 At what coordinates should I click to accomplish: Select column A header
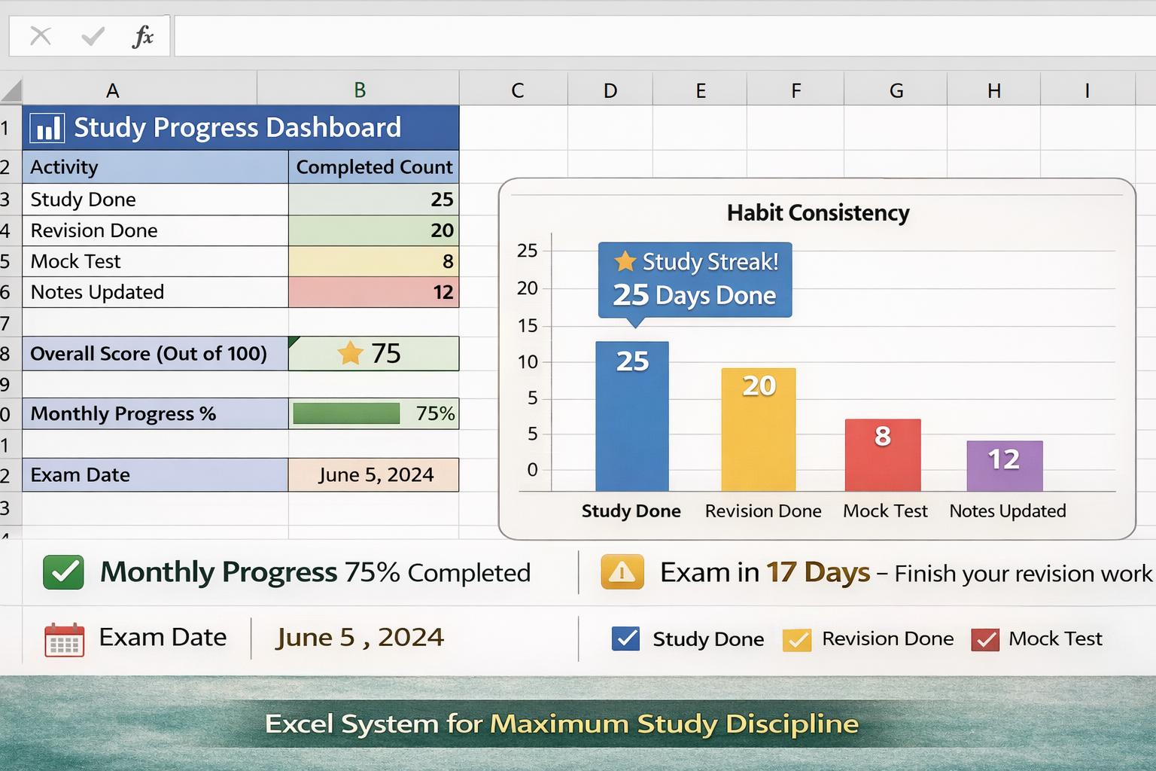tap(140, 90)
